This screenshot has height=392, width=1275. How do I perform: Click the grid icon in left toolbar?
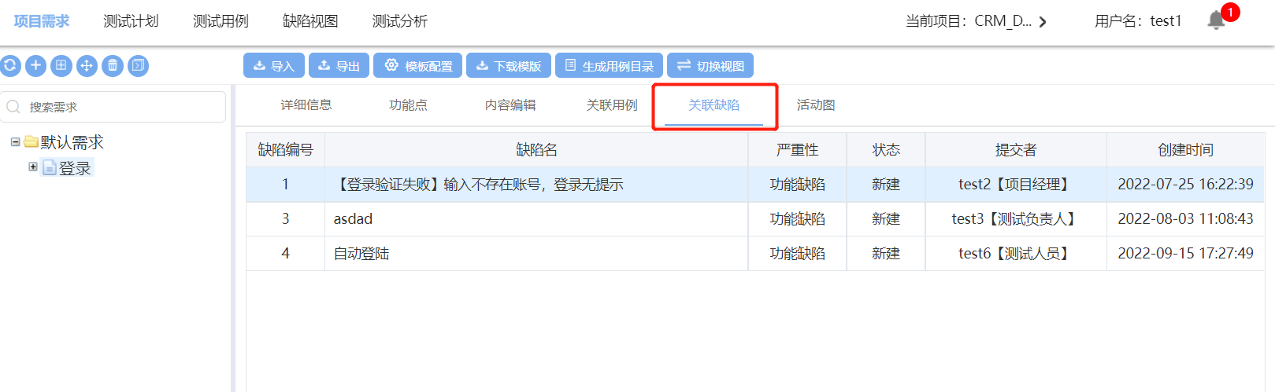[x=61, y=66]
